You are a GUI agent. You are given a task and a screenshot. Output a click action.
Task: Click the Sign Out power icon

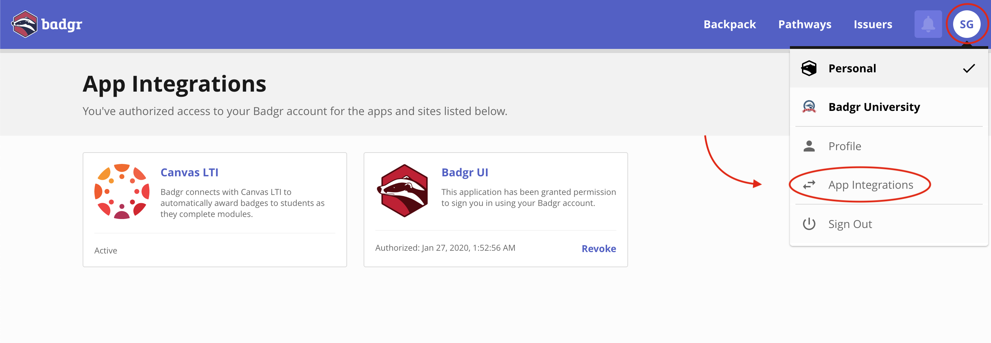(x=809, y=224)
